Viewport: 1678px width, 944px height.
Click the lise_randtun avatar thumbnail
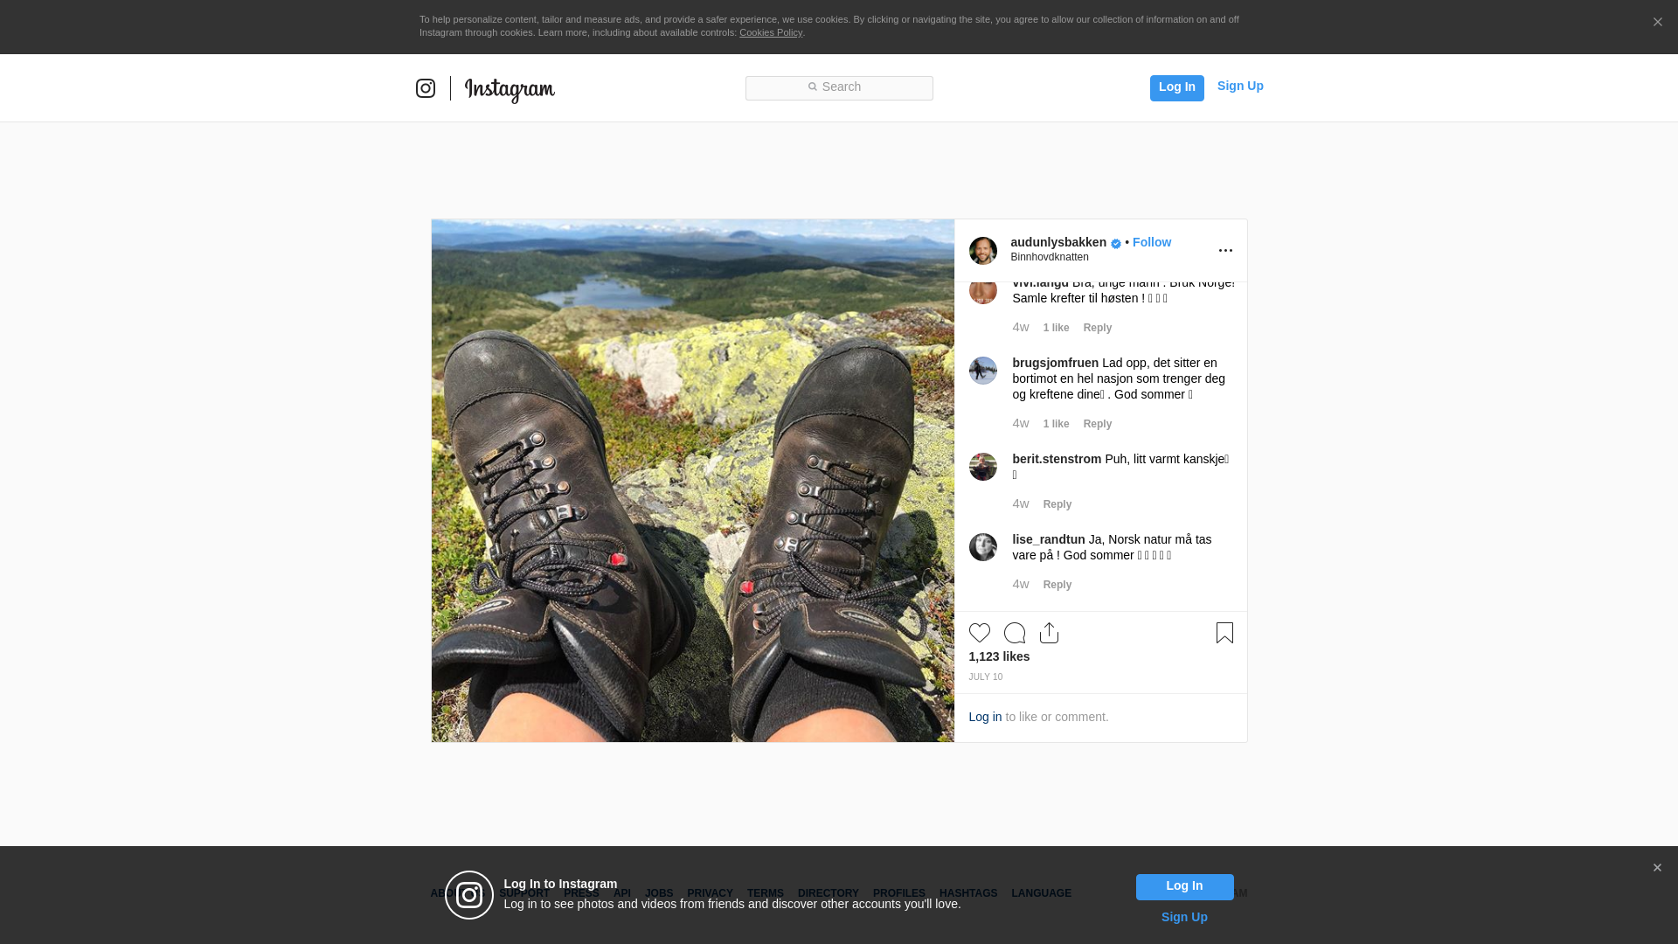pyautogui.click(x=983, y=547)
